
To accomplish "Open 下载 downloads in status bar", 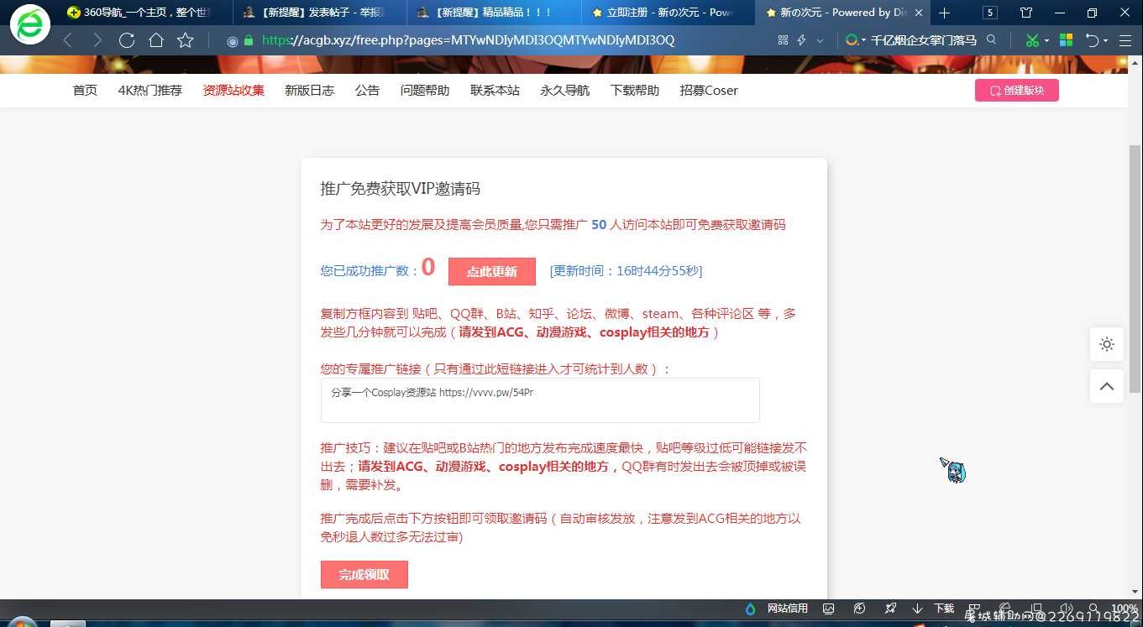I will click(x=934, y=609).
